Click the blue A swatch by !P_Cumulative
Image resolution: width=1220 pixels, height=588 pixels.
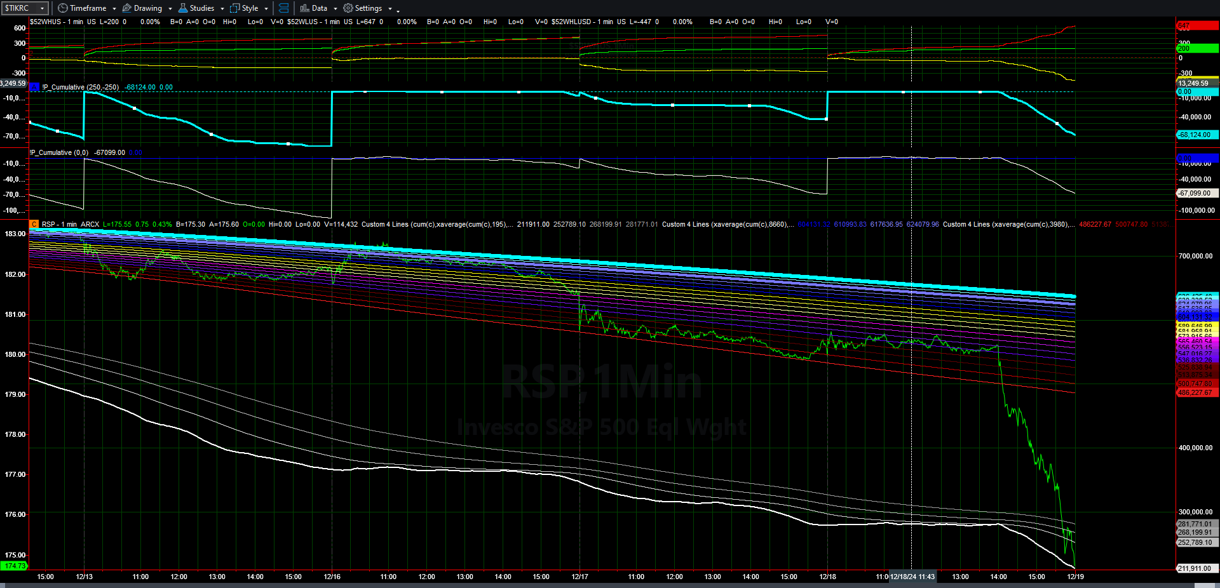click(x=34, y=87)
